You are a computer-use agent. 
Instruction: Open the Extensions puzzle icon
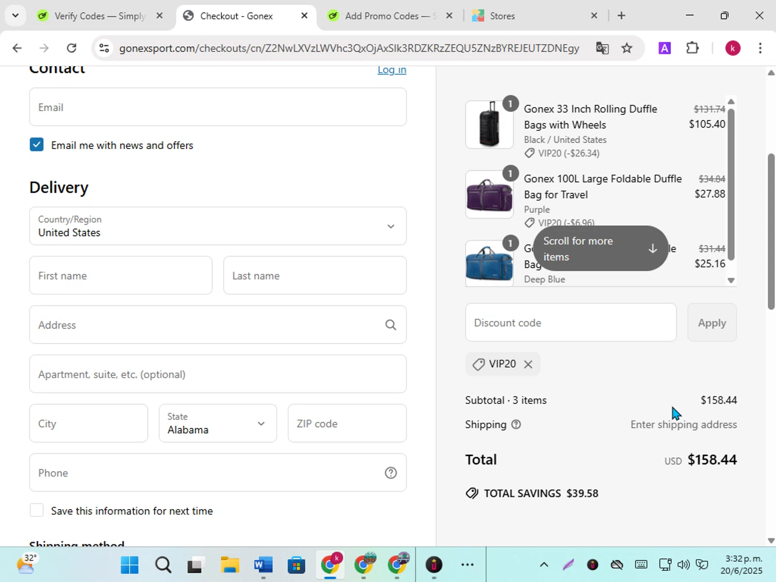coord(692,48)
